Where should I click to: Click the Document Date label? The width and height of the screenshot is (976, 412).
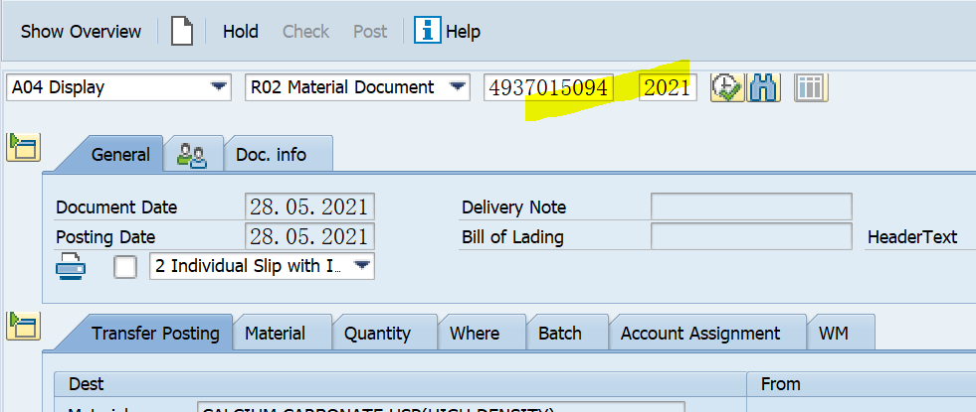pyautogui.click(x=116, y=206)
